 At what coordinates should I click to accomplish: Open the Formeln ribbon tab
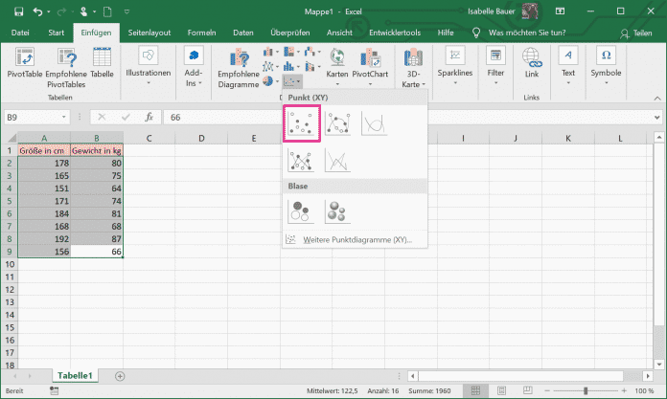click(x=201, y=33)
